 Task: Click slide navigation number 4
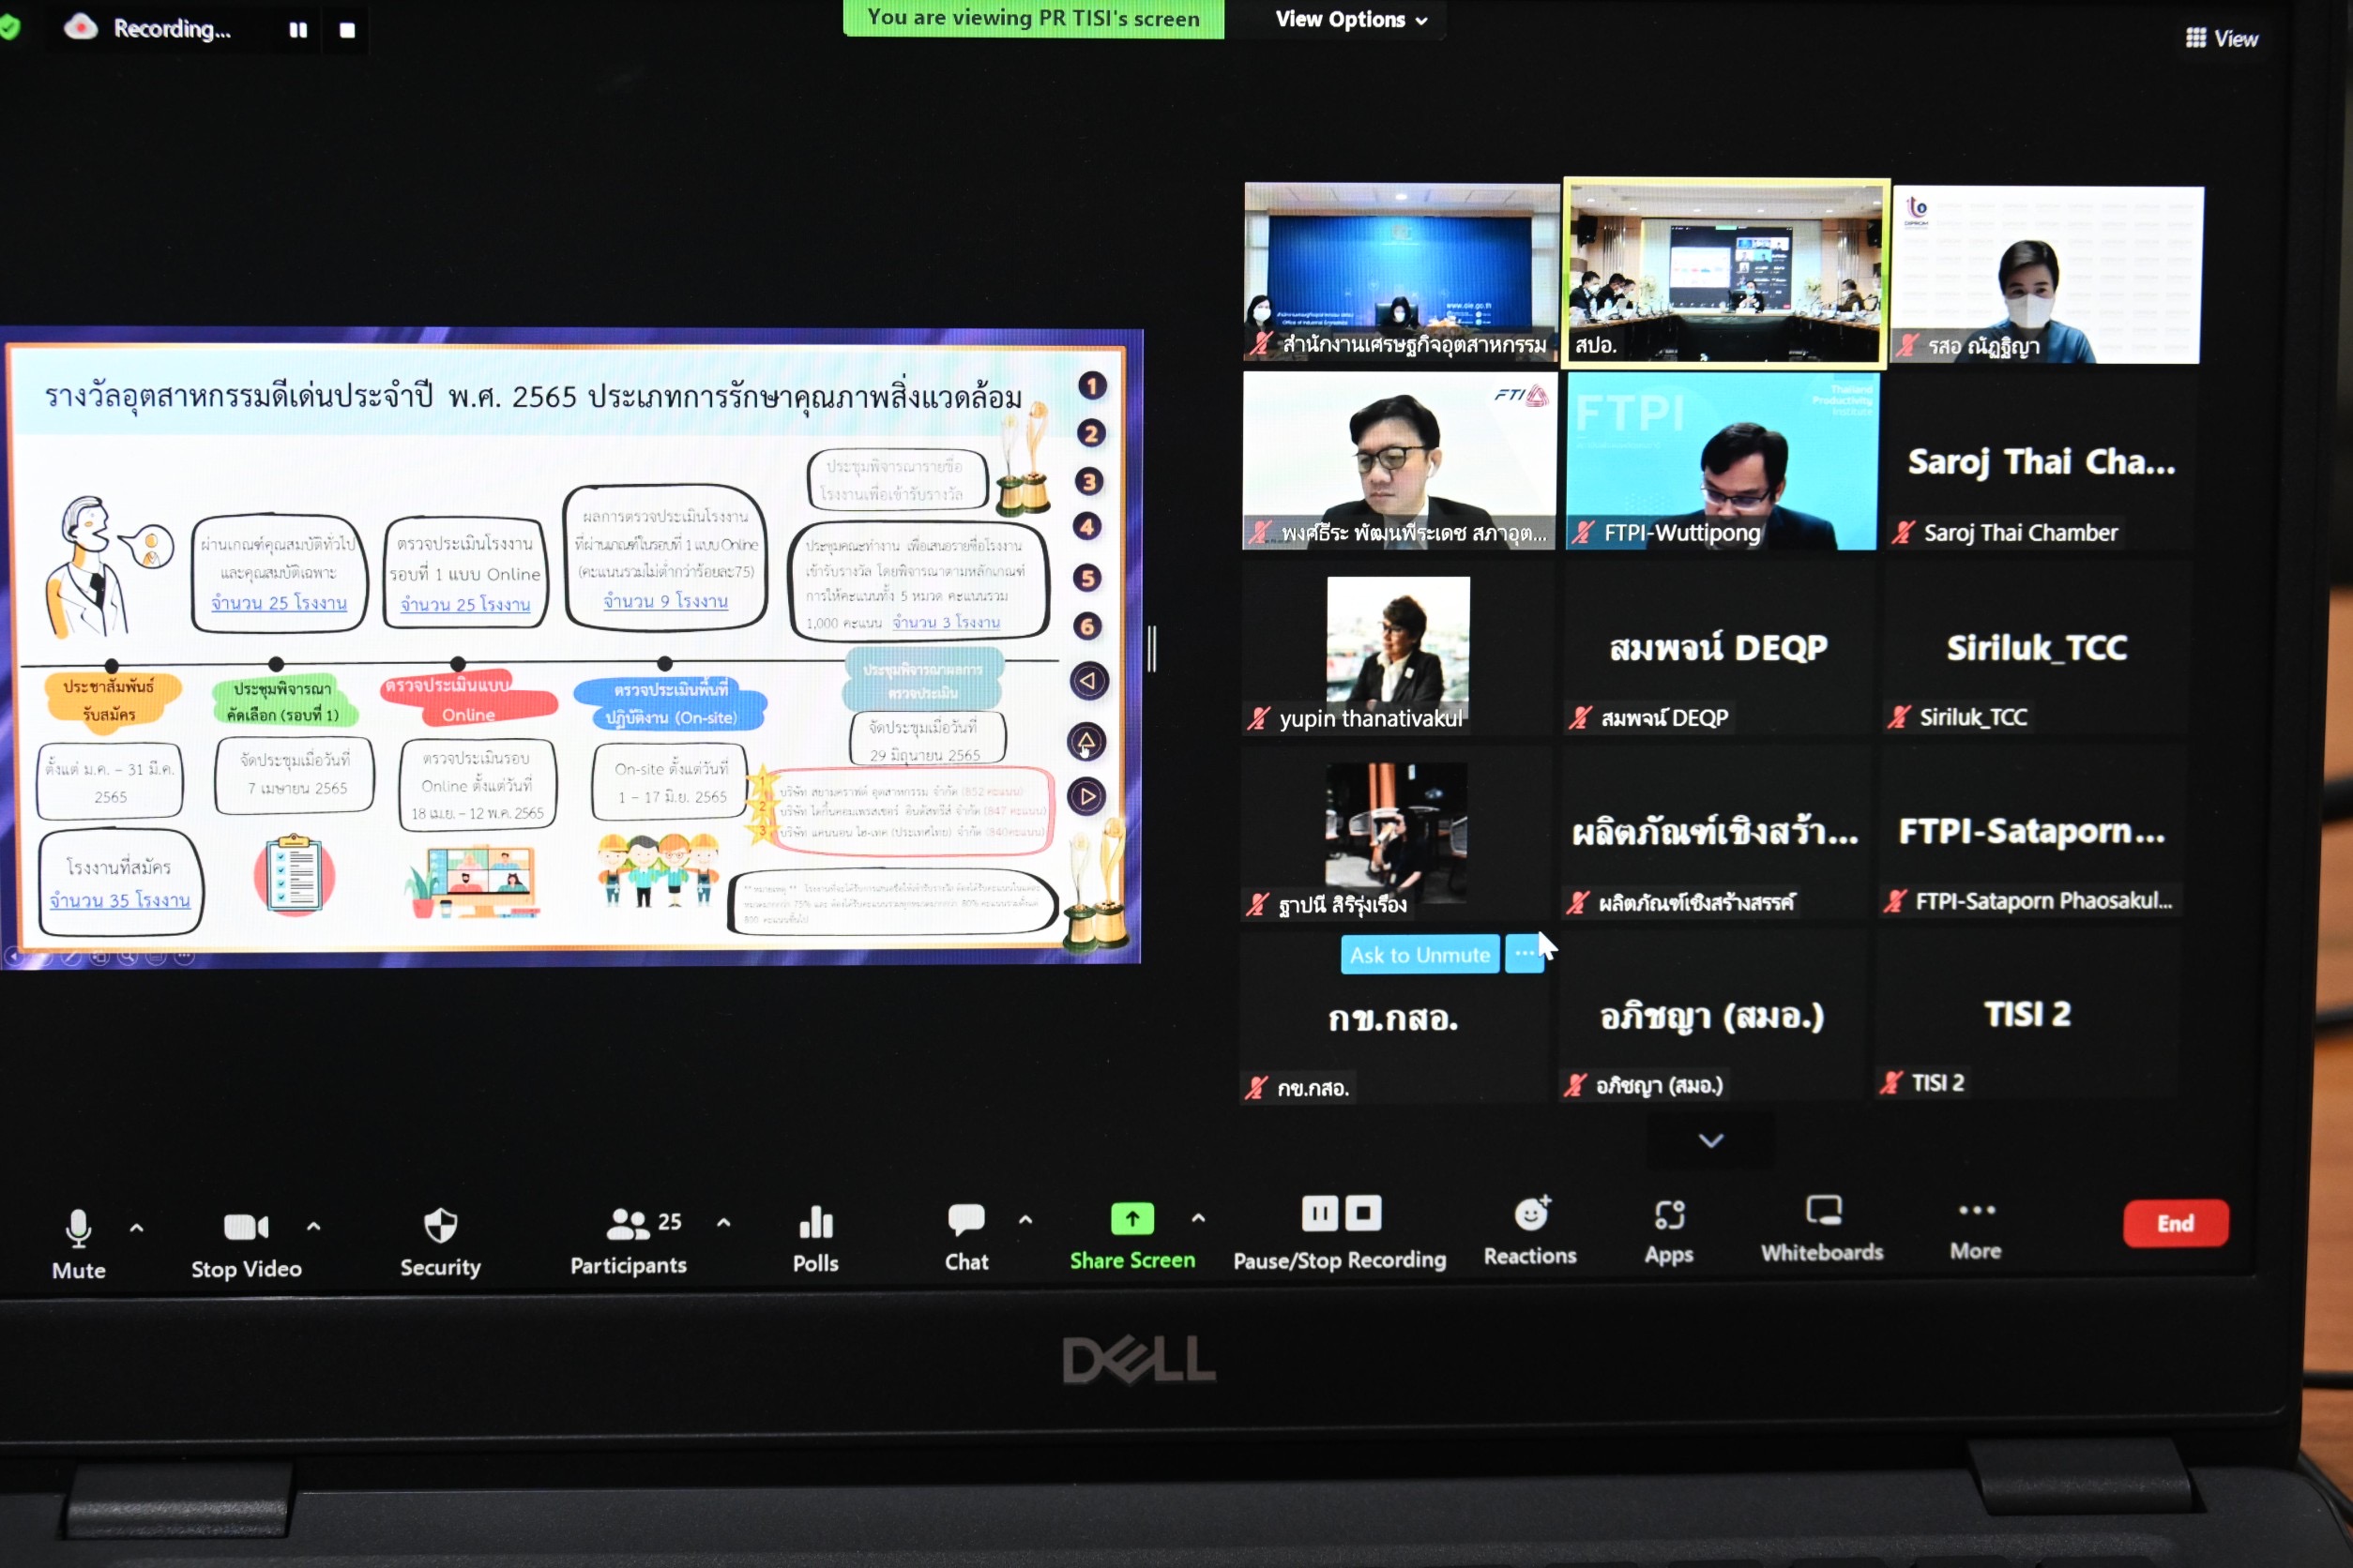1087,527
